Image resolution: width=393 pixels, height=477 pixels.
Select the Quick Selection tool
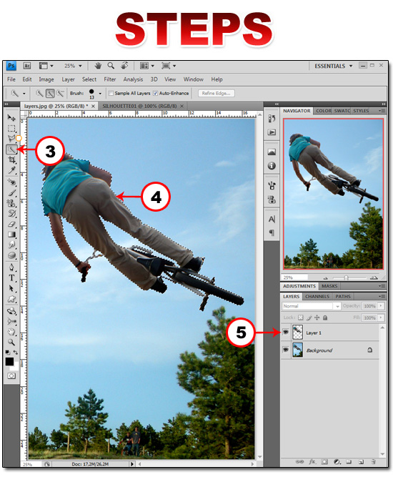[x=11, y=149]
